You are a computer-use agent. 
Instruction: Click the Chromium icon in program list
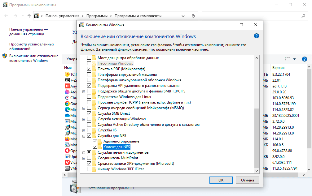[67, 98]
